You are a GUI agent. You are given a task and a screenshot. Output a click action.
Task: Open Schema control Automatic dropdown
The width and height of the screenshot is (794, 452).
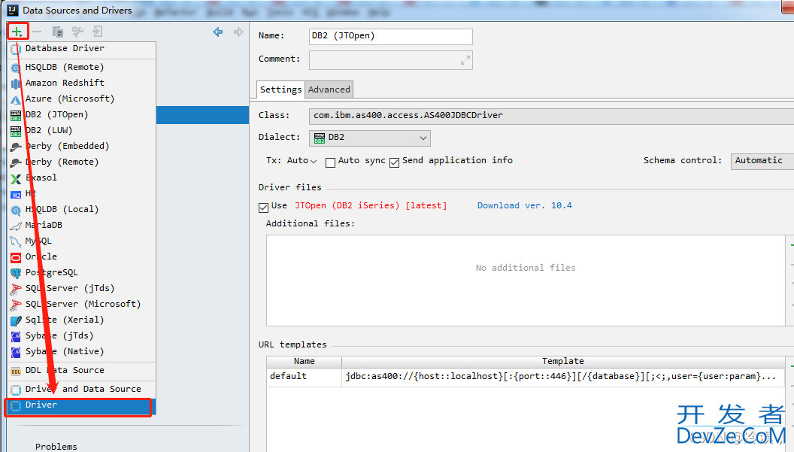pyautogui.click(x=762, y=161)
